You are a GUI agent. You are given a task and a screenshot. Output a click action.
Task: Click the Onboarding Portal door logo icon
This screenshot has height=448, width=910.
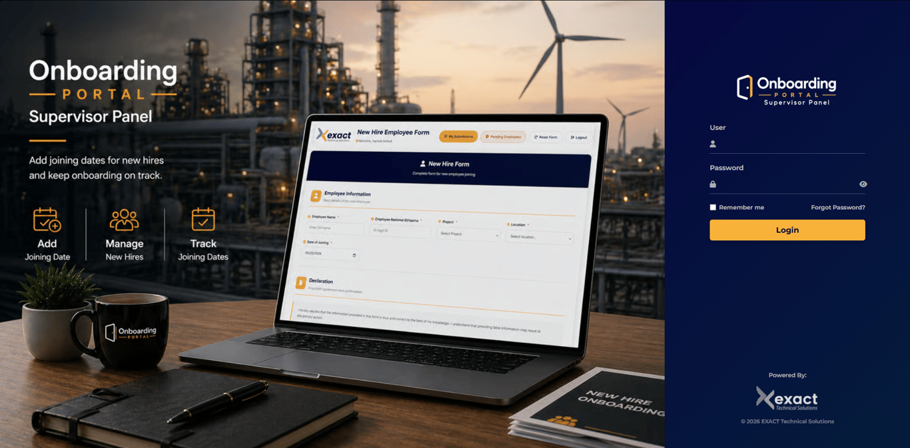point(744,88)
